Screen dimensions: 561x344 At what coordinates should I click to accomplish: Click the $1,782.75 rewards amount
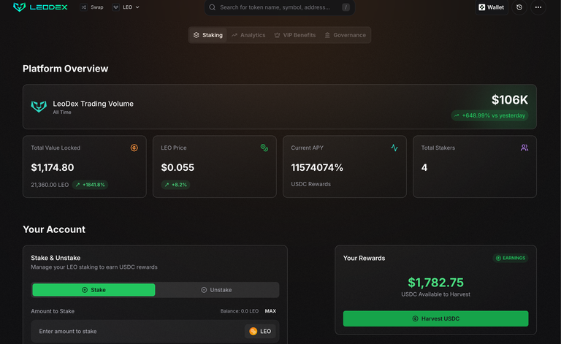(x=436, y=283)
